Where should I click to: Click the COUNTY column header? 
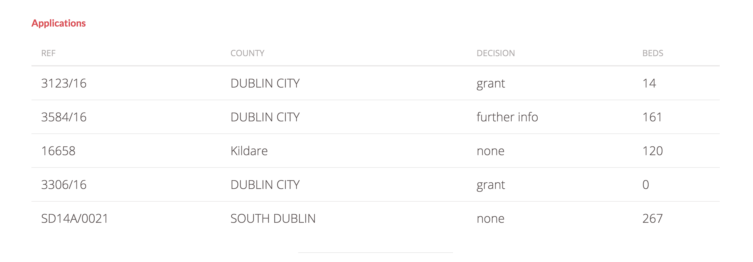[x=247, y=53]
